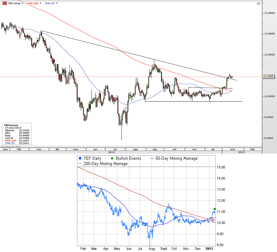Viewport: 277px width, 252px height.
Task: Click the 200-Day Moving Average legend entry
Action: point(103,164)
